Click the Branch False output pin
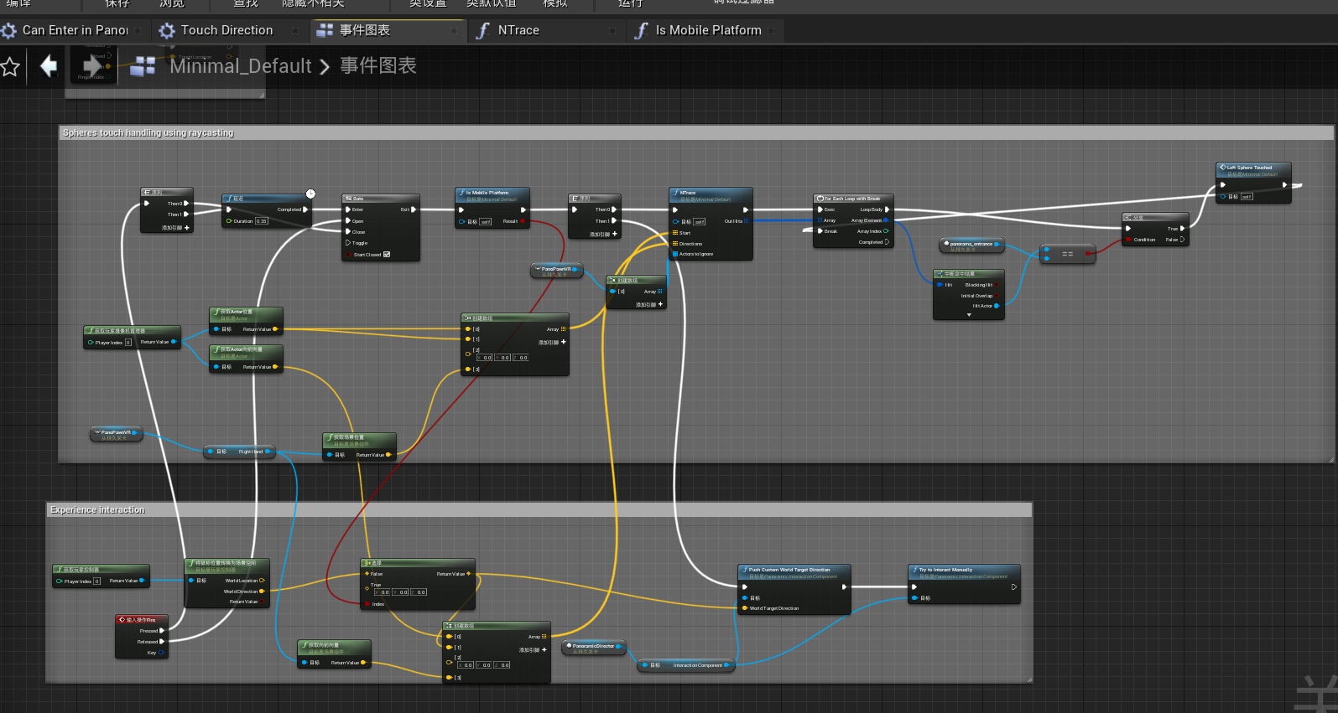 1182,240
